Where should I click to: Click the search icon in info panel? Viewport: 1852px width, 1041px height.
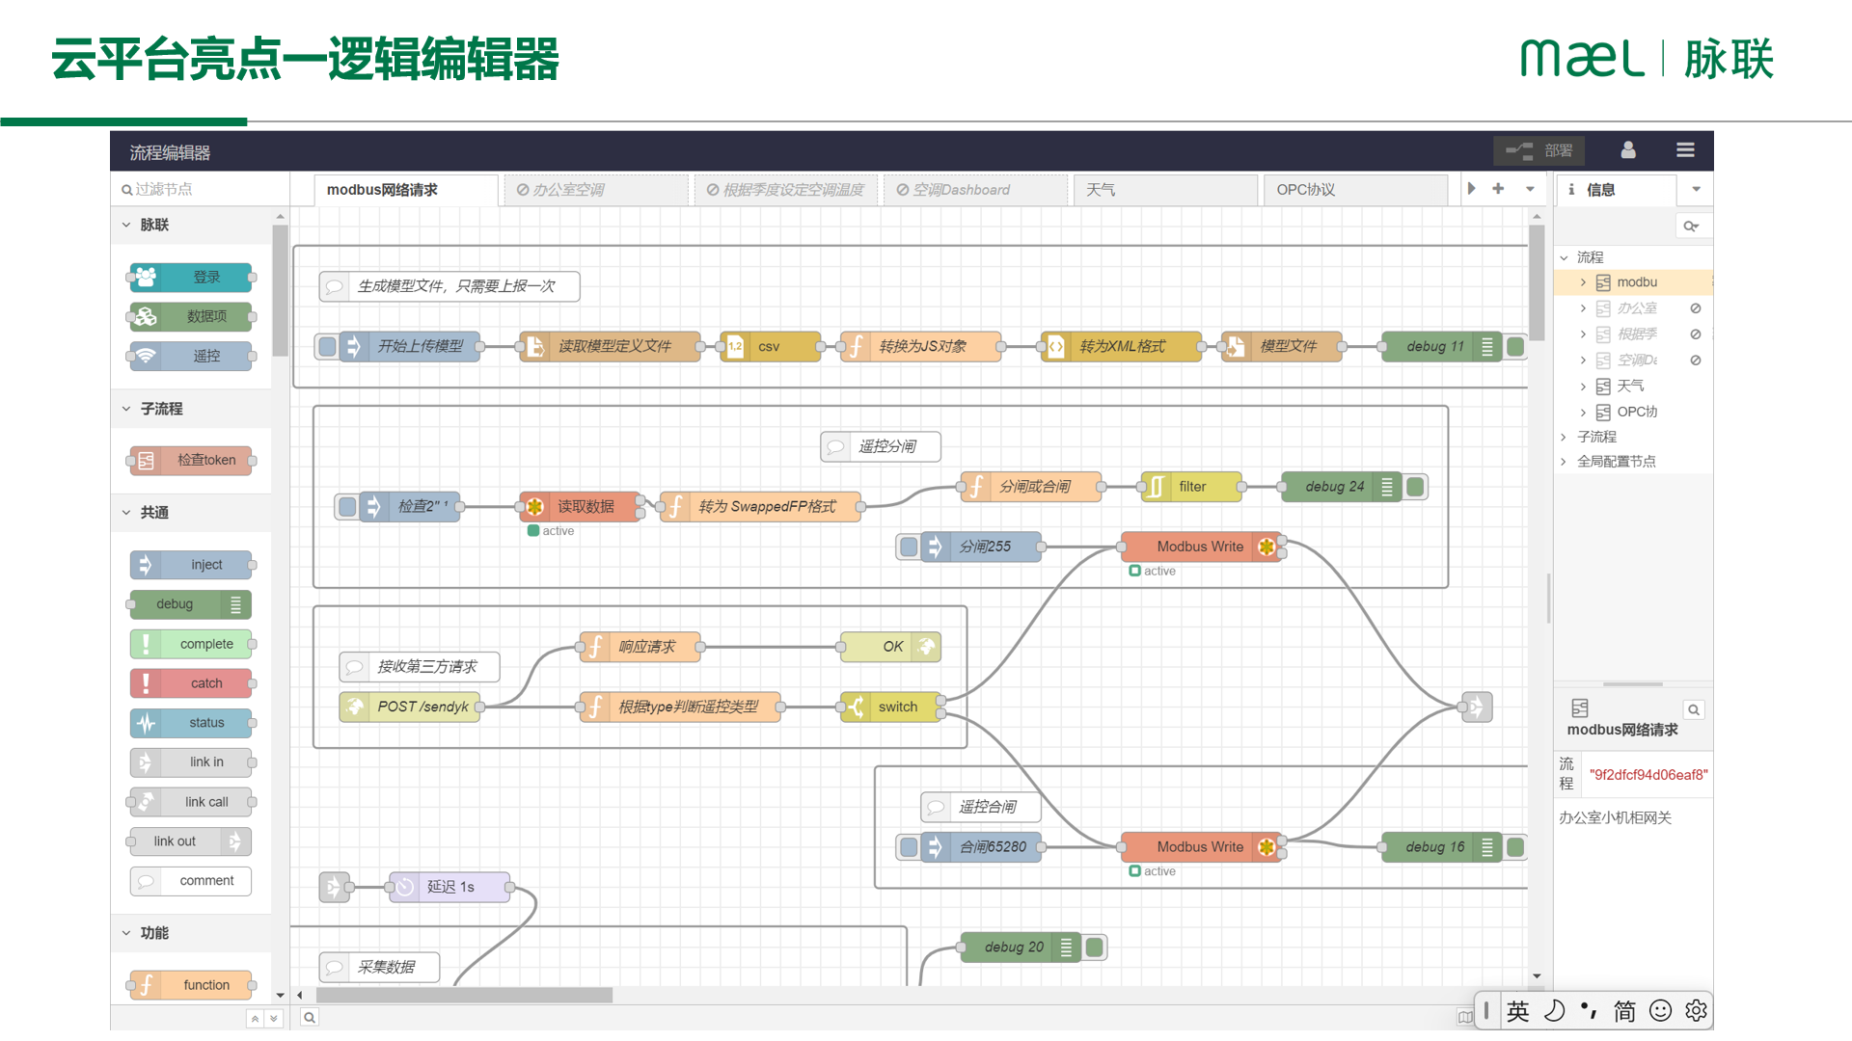1691,227
